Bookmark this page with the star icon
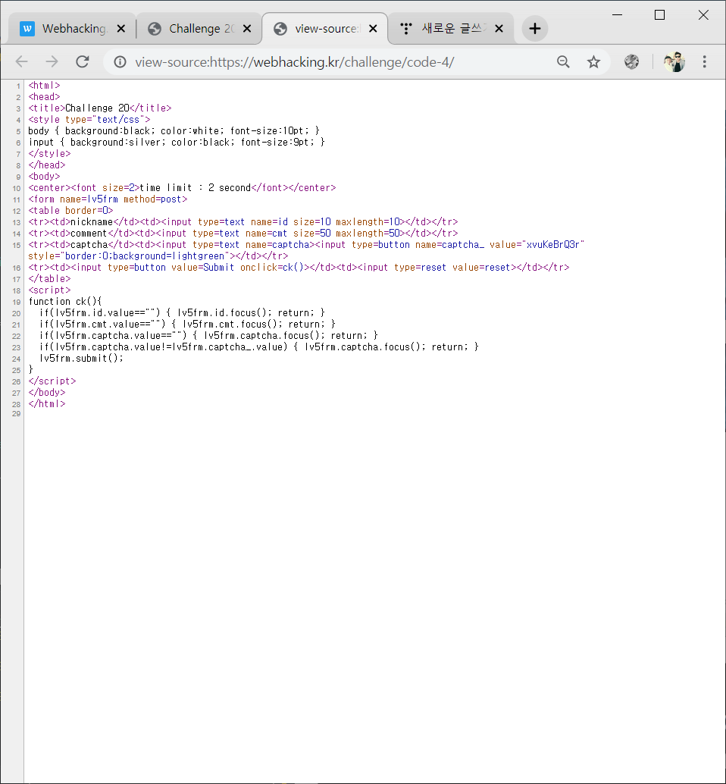The width and height of the screenshot is (726, 784). click(593, 62)
